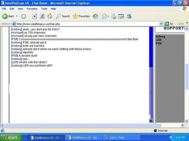Click the chat pane scroll down arrow
189x141 pixels.
(x=151, y=121)
